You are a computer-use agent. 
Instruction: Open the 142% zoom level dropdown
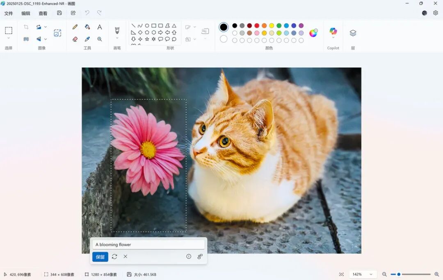click(x=363, y=274)
